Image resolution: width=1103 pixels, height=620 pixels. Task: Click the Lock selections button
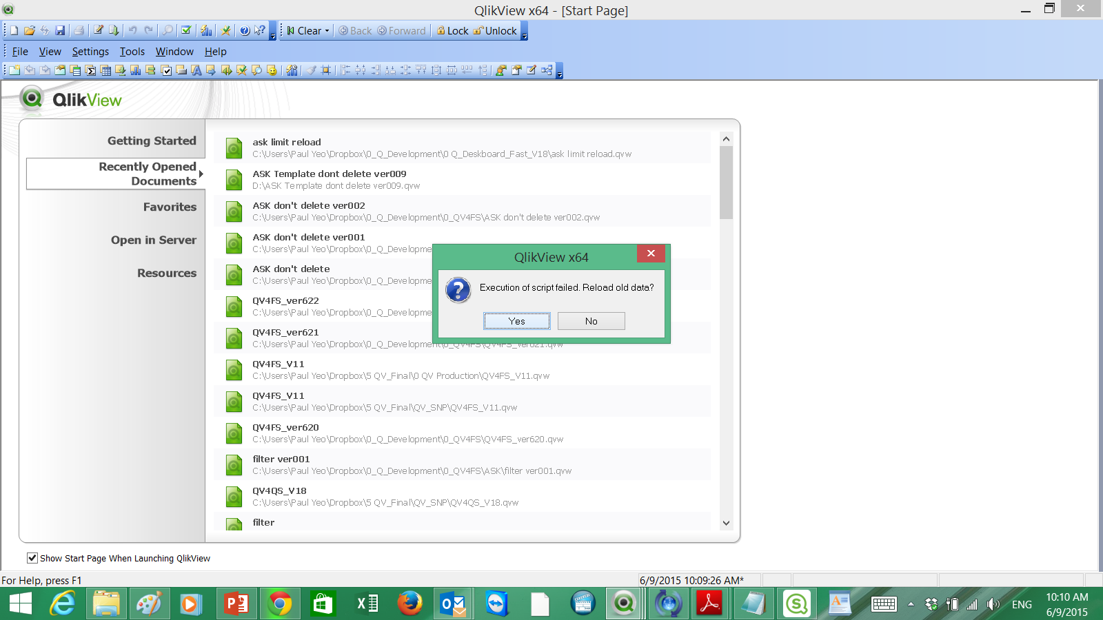coord(452,31)
